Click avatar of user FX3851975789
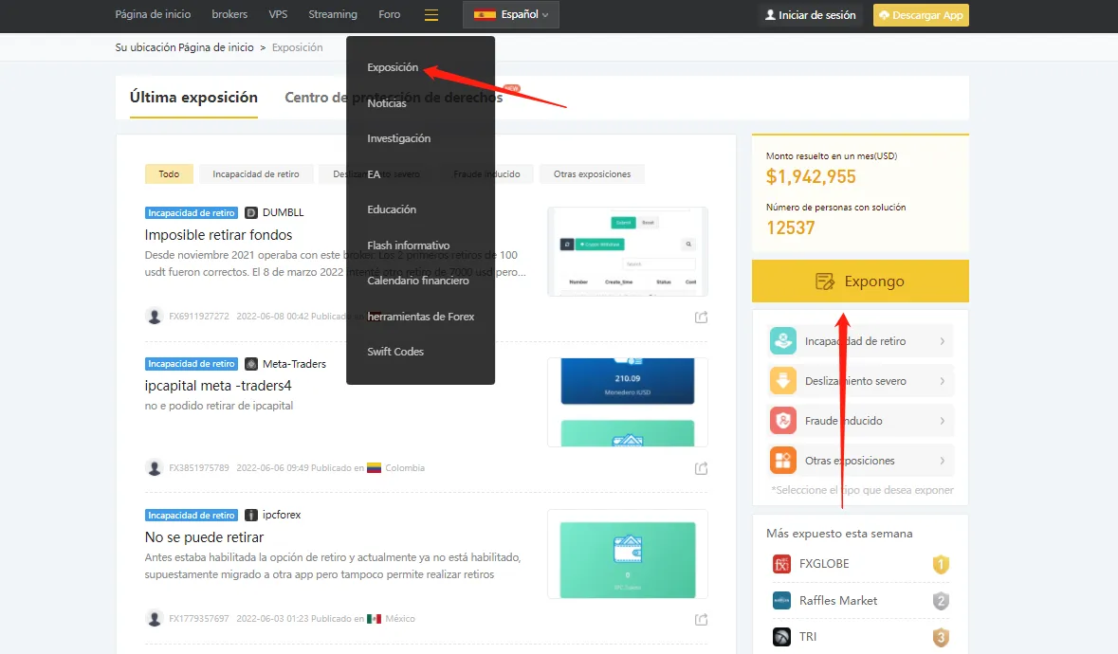 (x=154, y=467)
